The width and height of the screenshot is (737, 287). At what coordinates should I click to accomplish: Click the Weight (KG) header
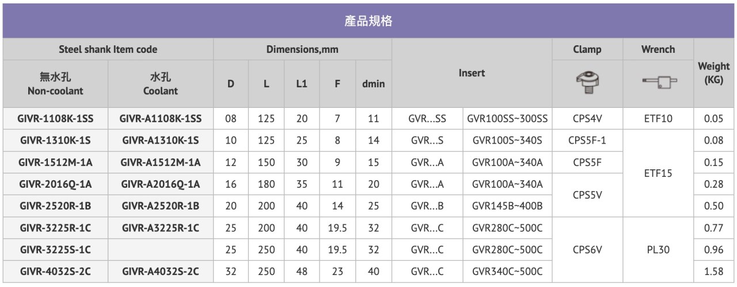click(713, 72)
